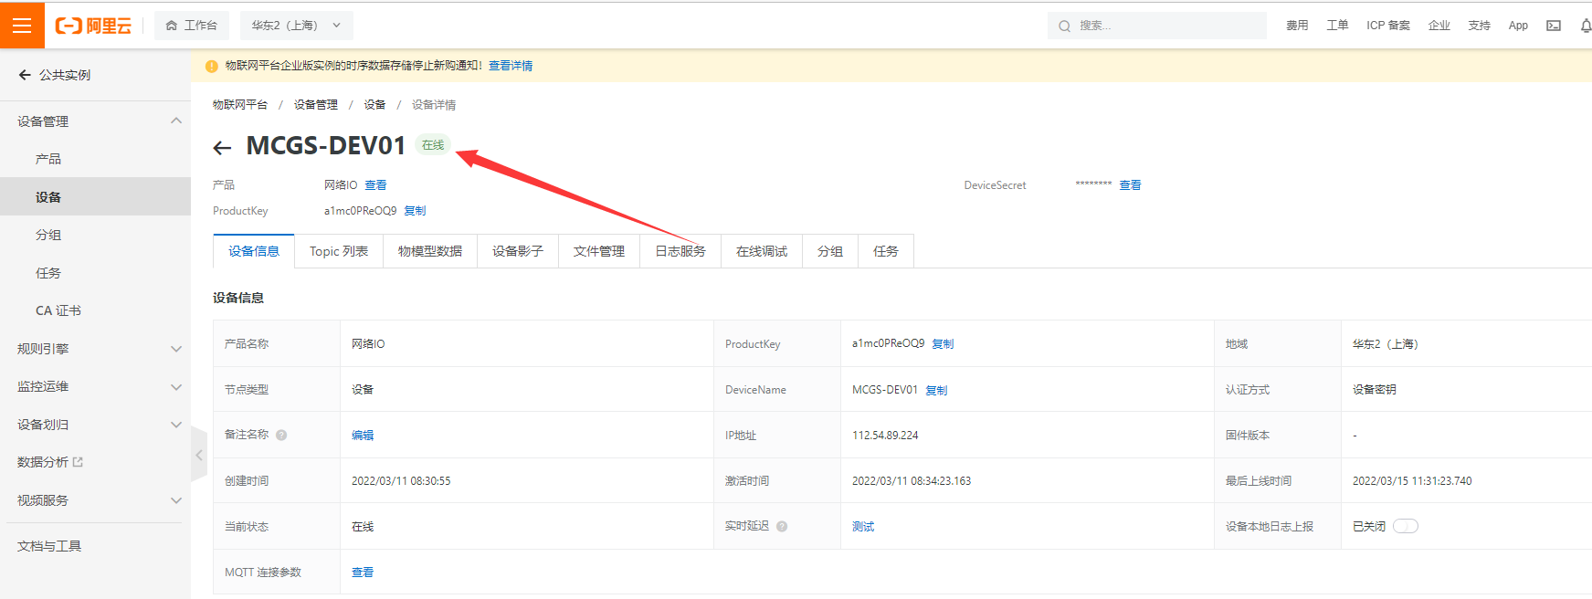Click 编辑 to edit 备注名称
Viewport: 1592px width, 599px height.
[363, 436]
